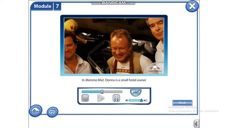Click the low volume speaker icon
Screen dimensions: 227x128
(127, 100)
